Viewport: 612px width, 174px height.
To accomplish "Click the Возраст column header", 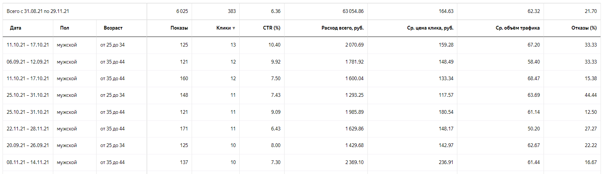I will pyautogui.click(x=113, y=28).
